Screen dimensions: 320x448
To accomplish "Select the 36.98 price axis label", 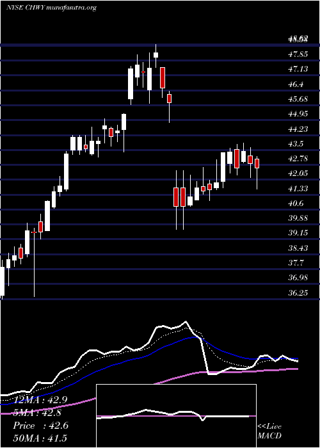I will pyautogui.click(x=298, y=278).
